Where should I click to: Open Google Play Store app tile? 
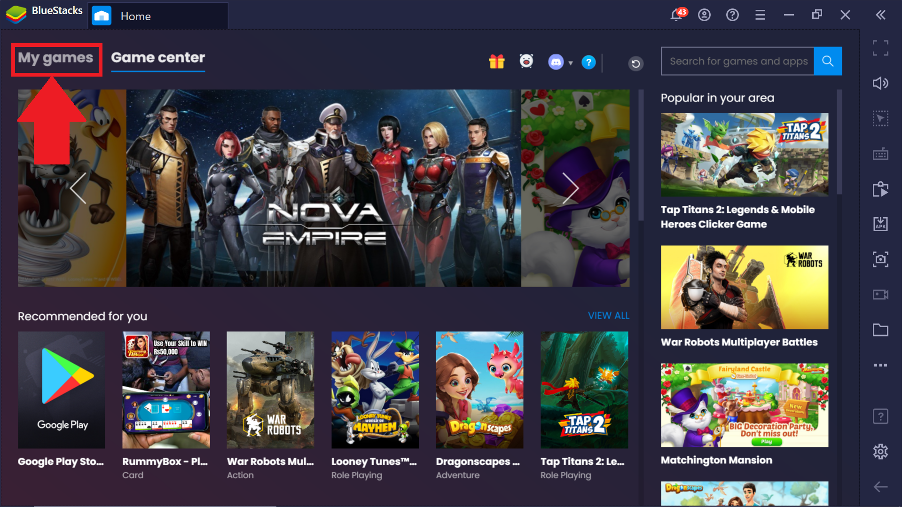(x=62, y=390)
